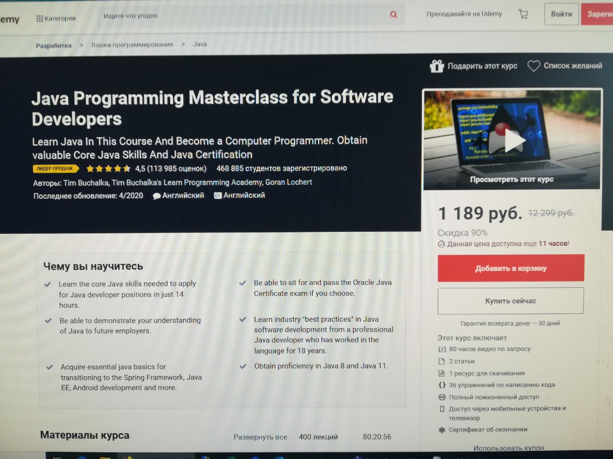Click the 'Скидка 90%' discount text
This screenshot has height=459, width=613.
[463, 233]
